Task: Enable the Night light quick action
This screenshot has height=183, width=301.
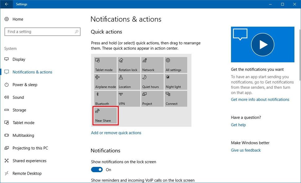Action: coord(176,82)
